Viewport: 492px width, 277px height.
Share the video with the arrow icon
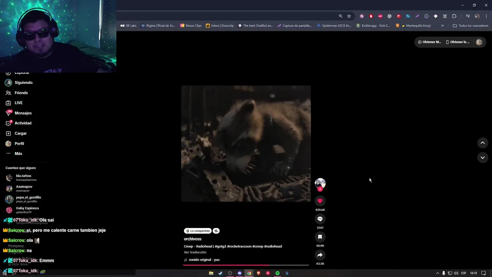(320, 255)
